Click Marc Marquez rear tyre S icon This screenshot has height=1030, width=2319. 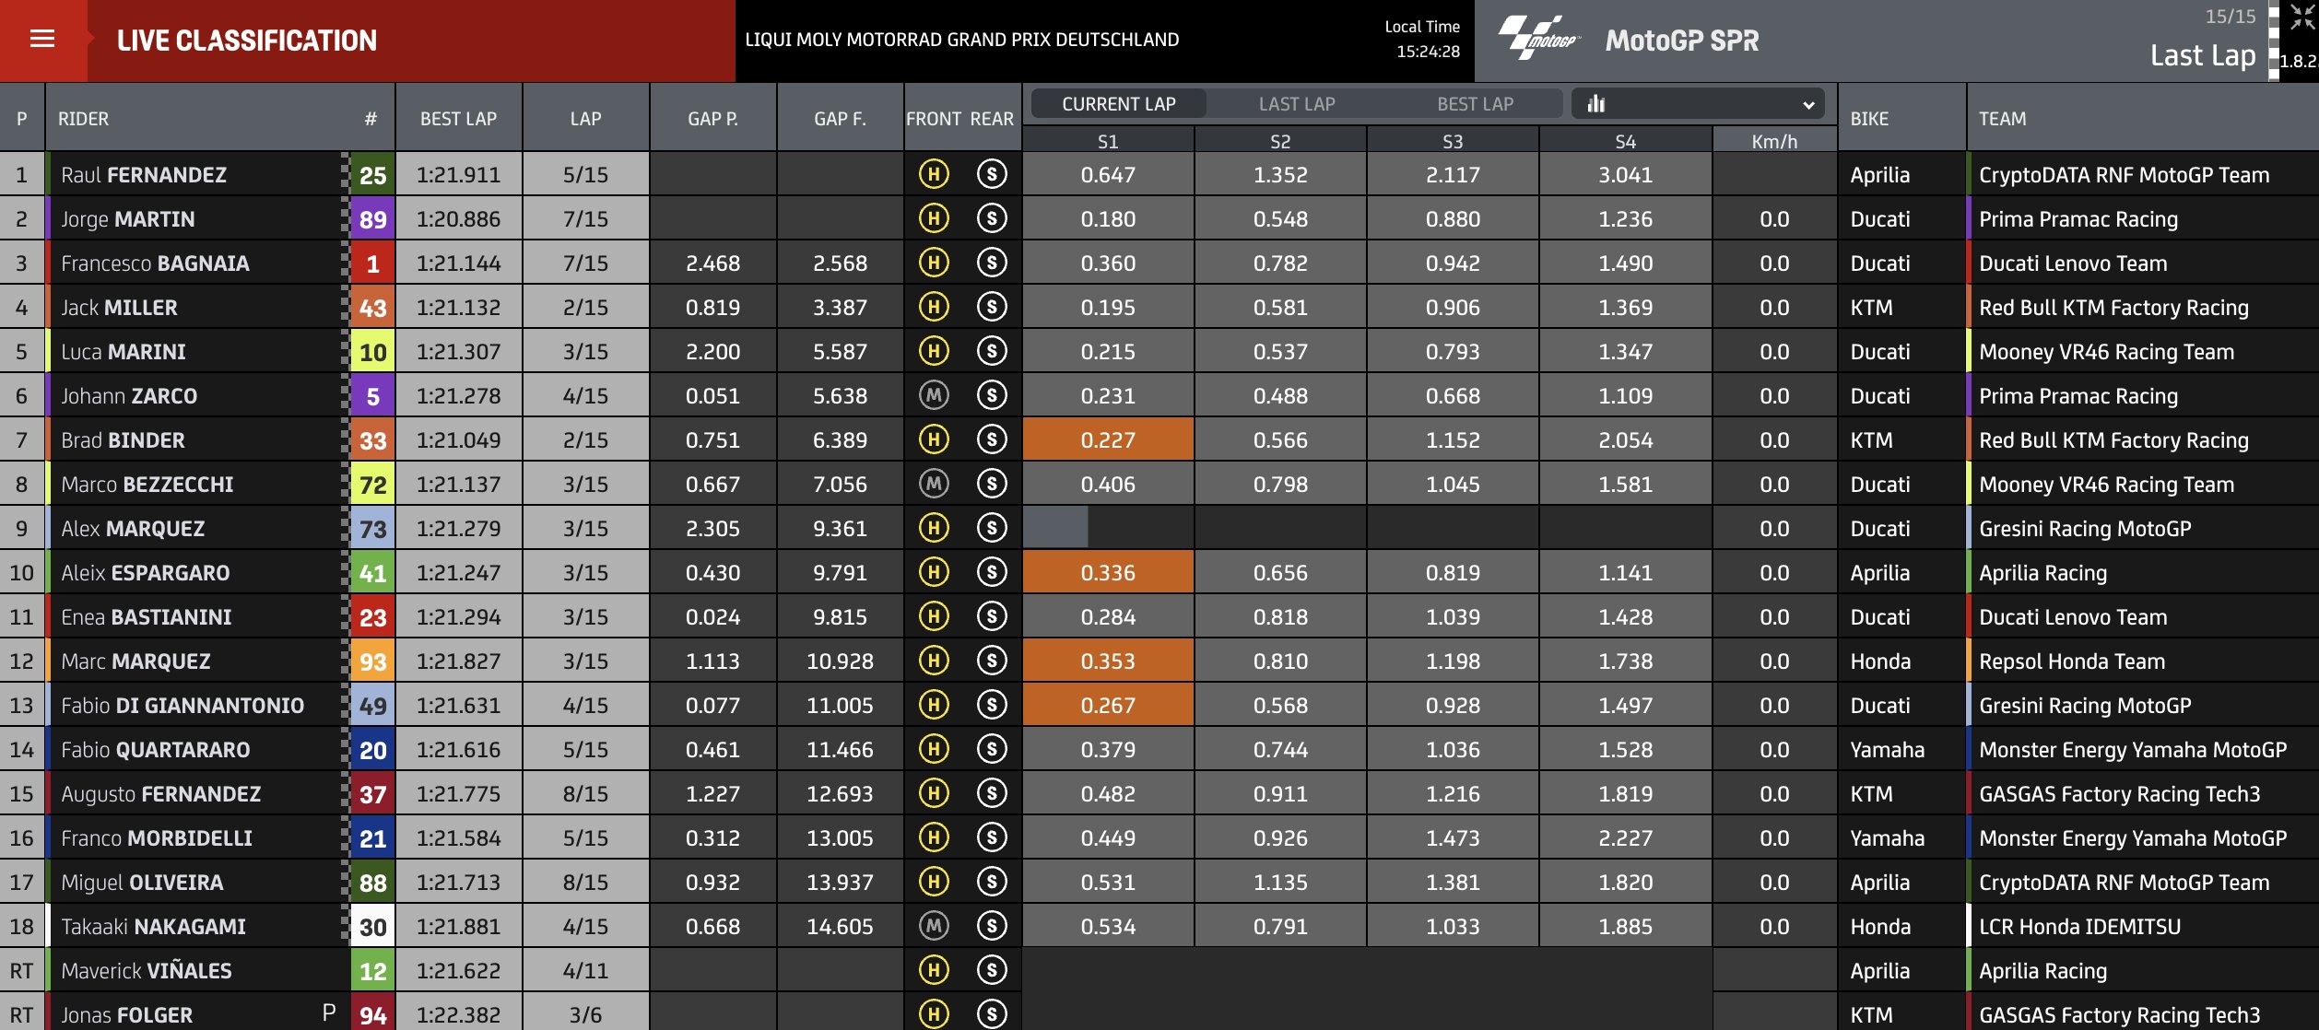pyautogui.click(x=992, y=661)
